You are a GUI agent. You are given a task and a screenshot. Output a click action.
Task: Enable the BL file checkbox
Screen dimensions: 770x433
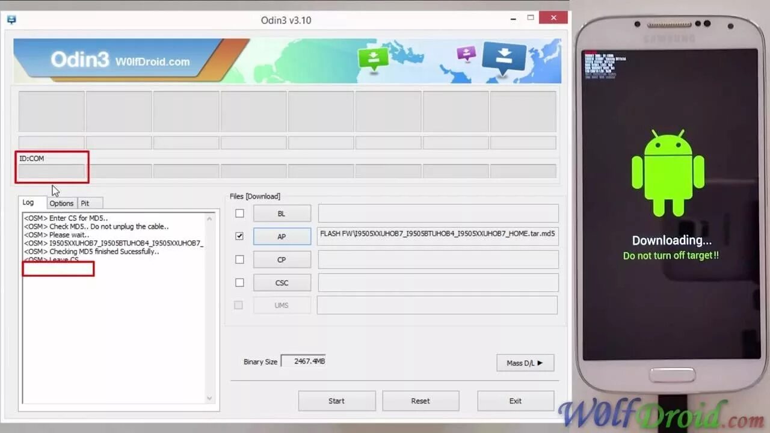(239, 213)
